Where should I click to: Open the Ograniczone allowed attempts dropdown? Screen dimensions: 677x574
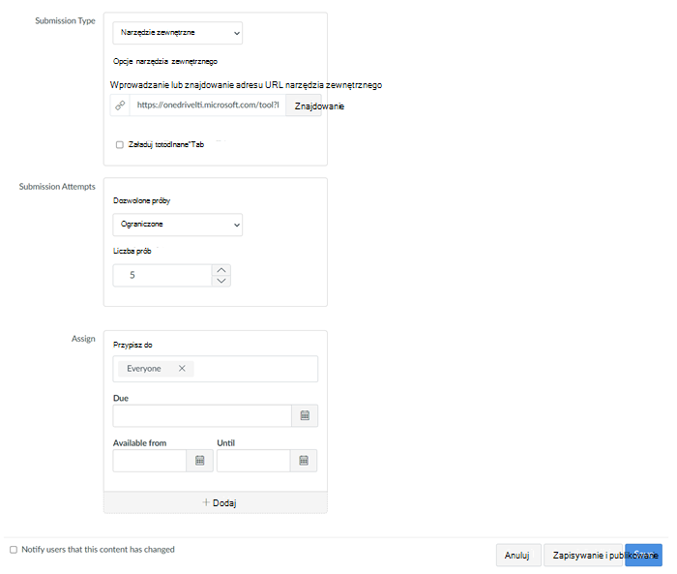click(177, 225)
